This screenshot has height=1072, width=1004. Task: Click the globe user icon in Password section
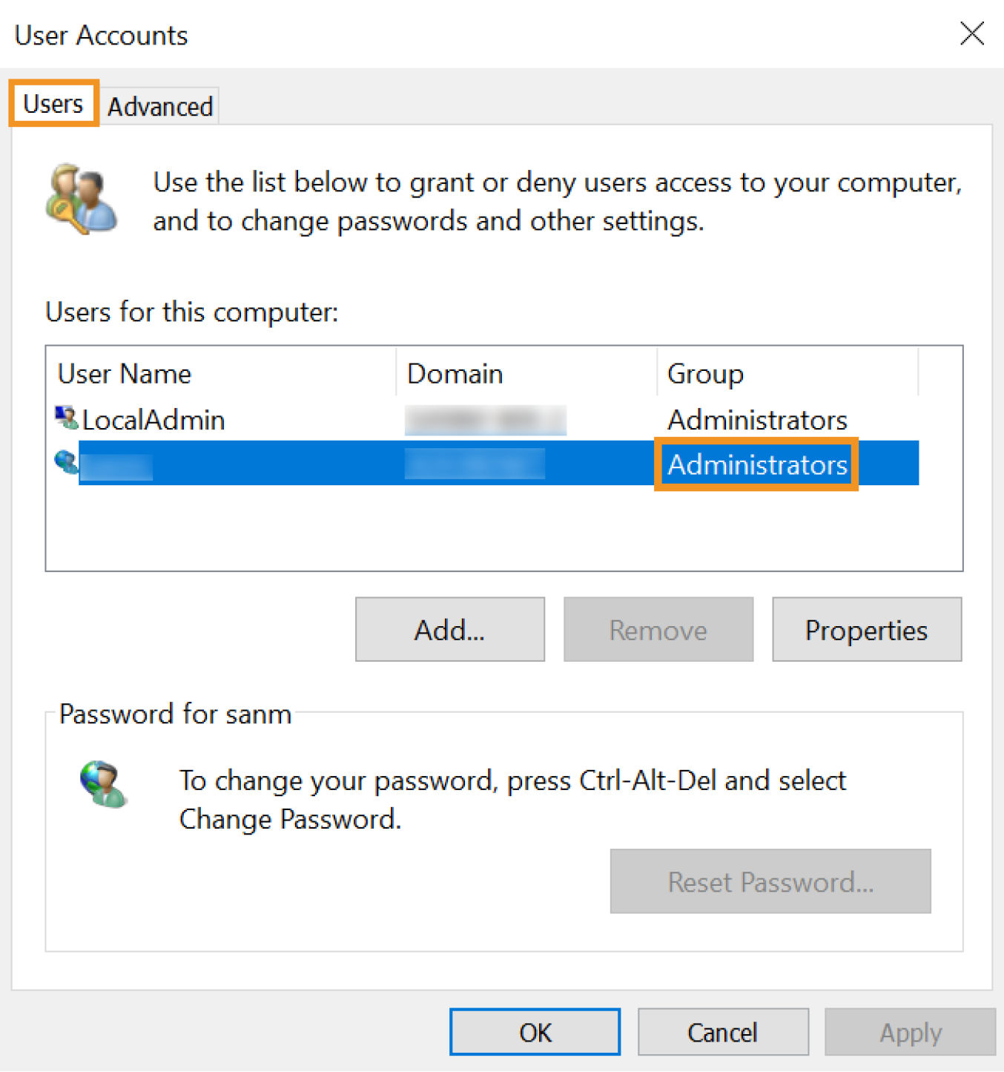click(x=103, y=784)
